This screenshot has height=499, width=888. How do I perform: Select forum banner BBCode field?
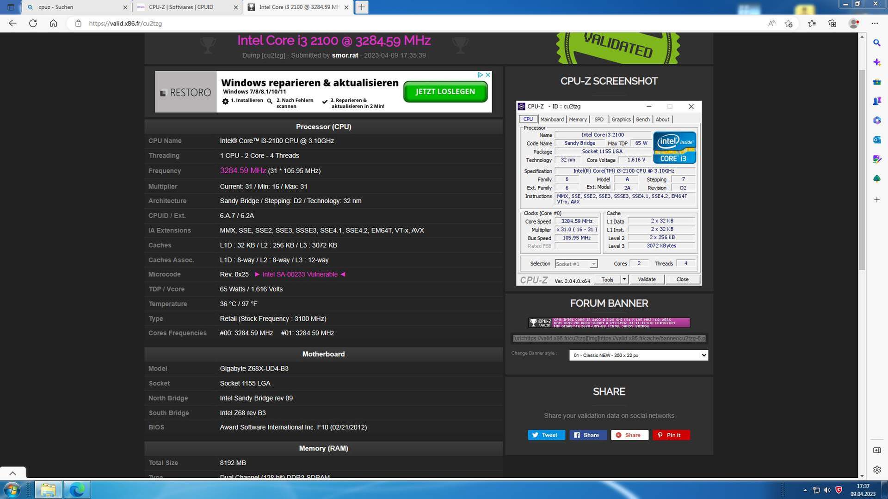609,338
